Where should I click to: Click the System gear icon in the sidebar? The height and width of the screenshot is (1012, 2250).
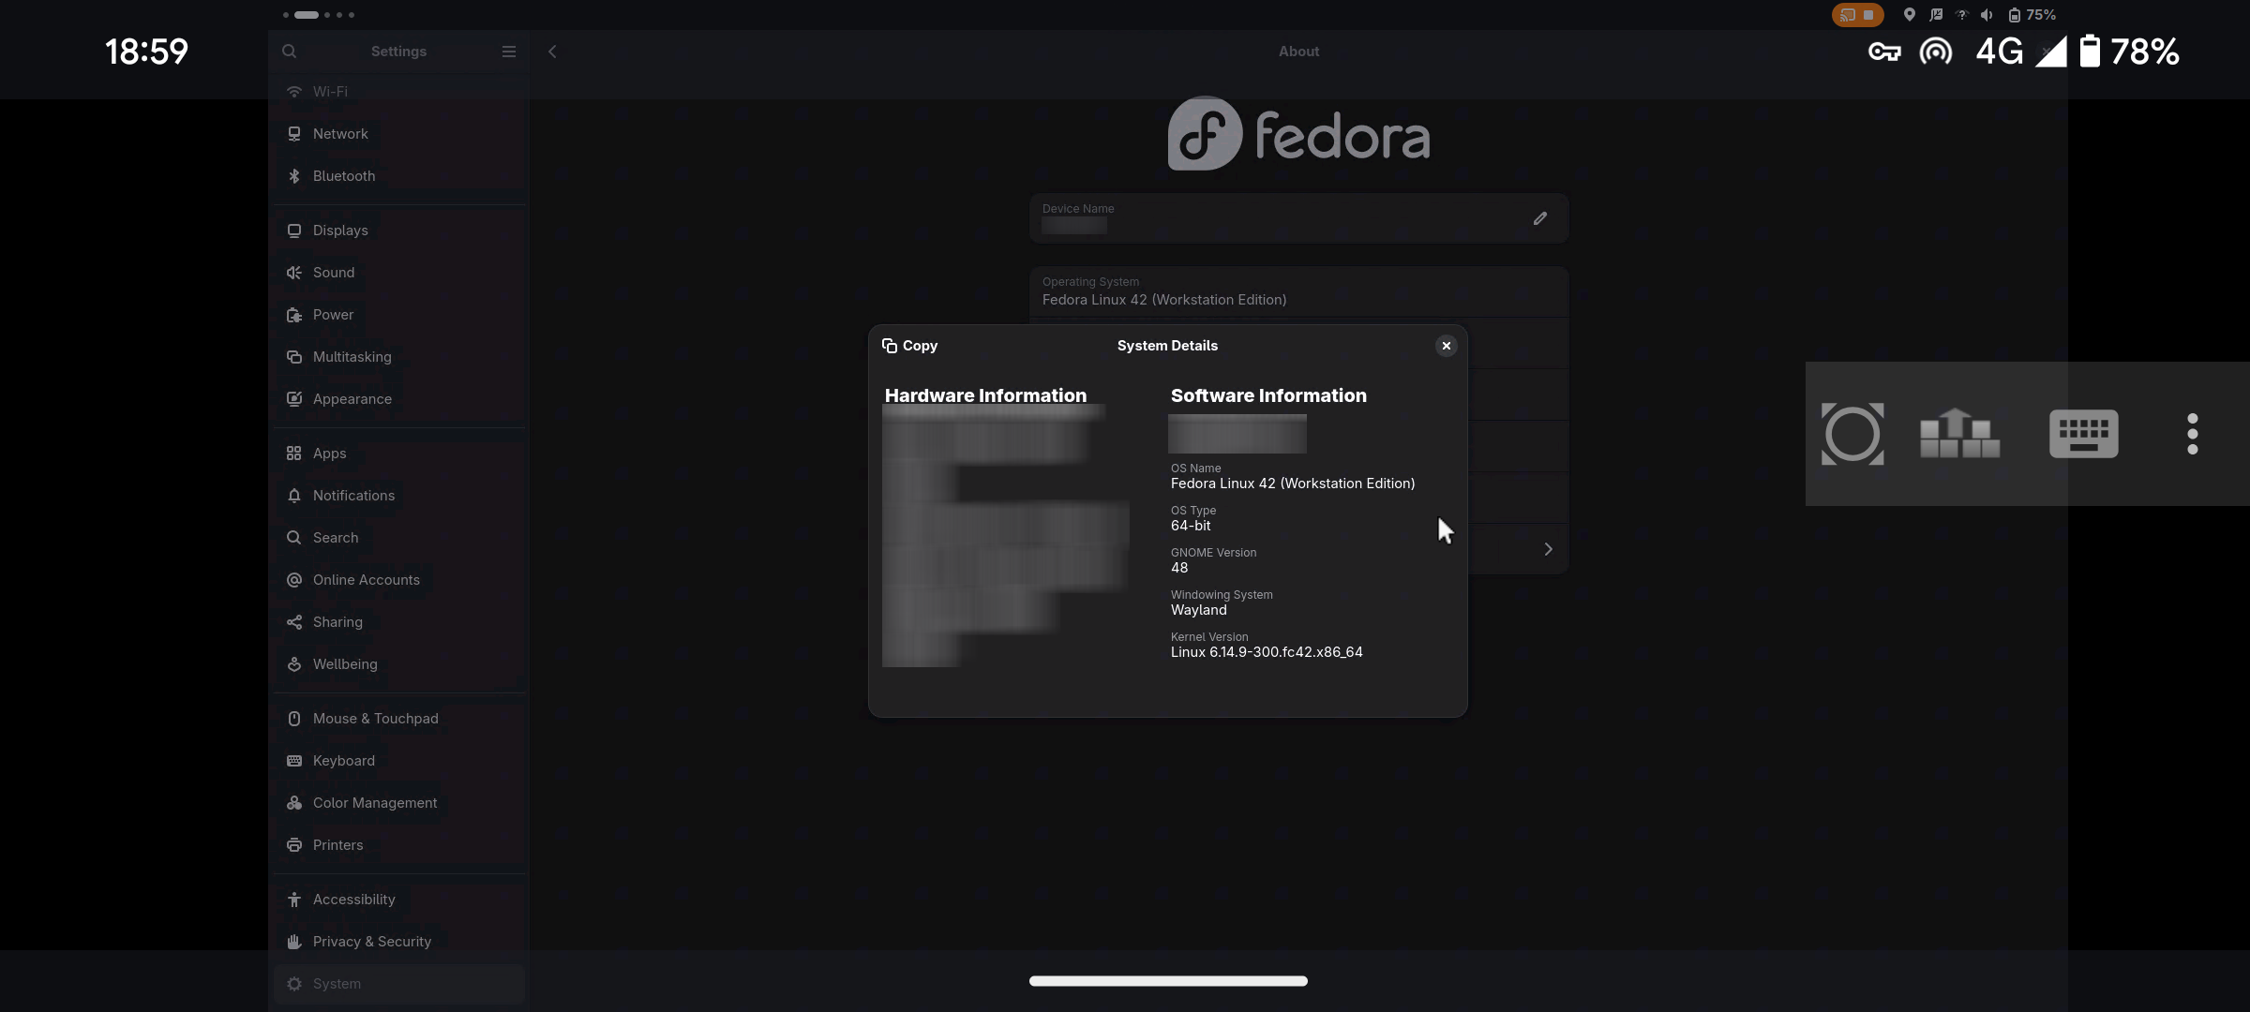[294, 984]
